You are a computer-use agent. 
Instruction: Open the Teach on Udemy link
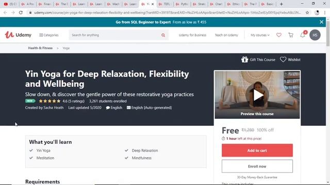[226, 35]
